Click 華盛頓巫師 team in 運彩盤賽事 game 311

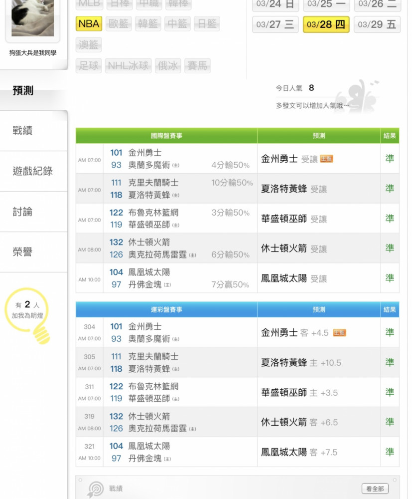(x=149, y=398)
